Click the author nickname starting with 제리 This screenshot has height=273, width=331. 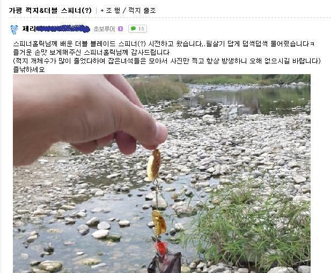(56, 29)
